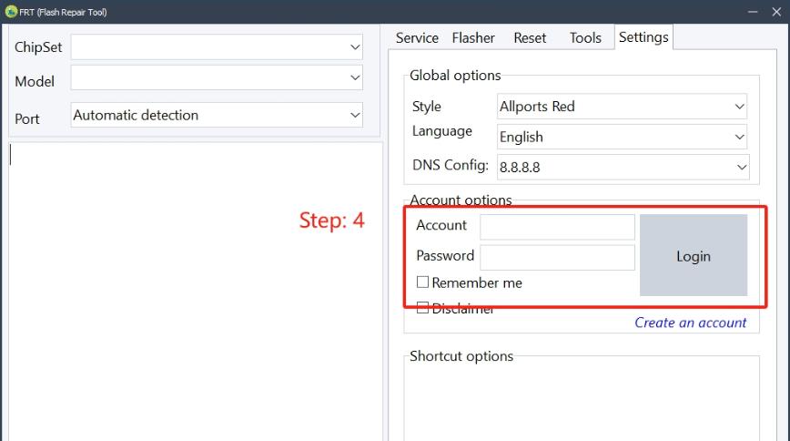Click inside the log output text area
The image size is (790, 441).
(196, 292)
